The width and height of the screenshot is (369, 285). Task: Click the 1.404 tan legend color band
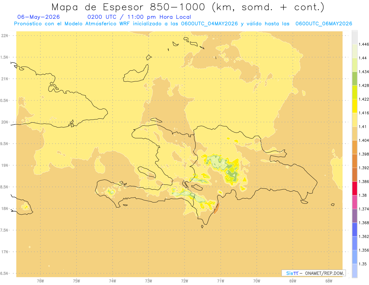coord(355,133)
